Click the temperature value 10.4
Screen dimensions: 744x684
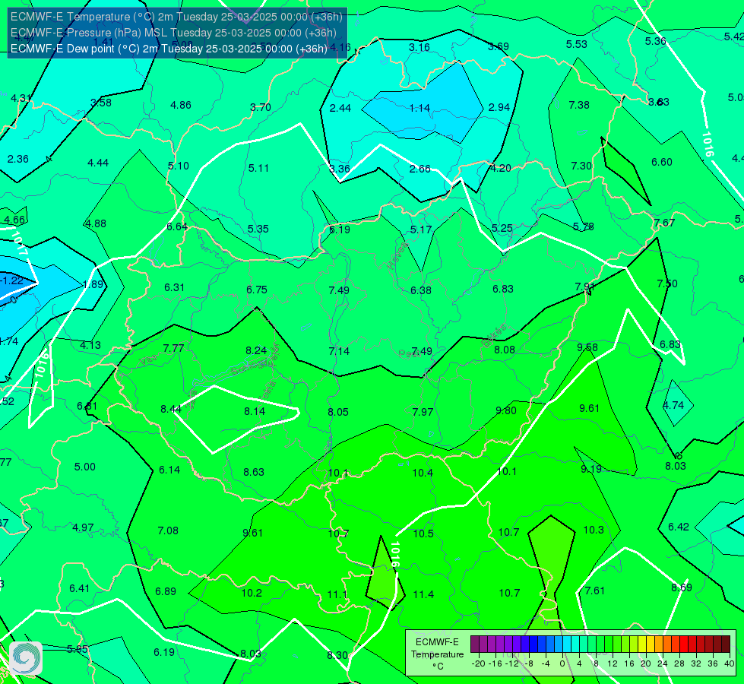pos(423,473)
